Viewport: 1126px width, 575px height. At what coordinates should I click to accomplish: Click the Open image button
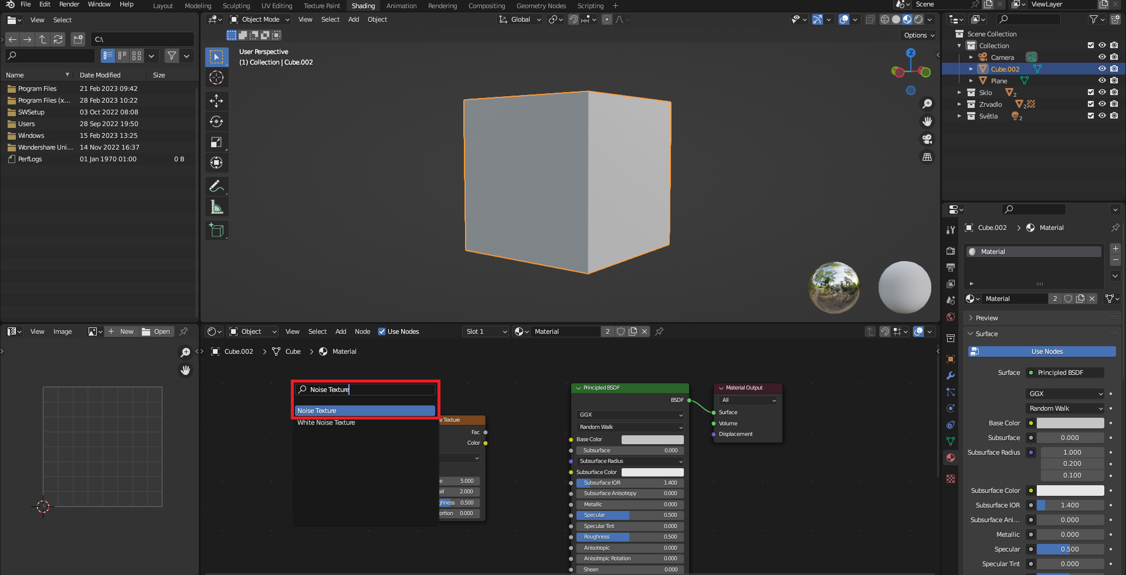pyautogui.click(x=157, y=332)
